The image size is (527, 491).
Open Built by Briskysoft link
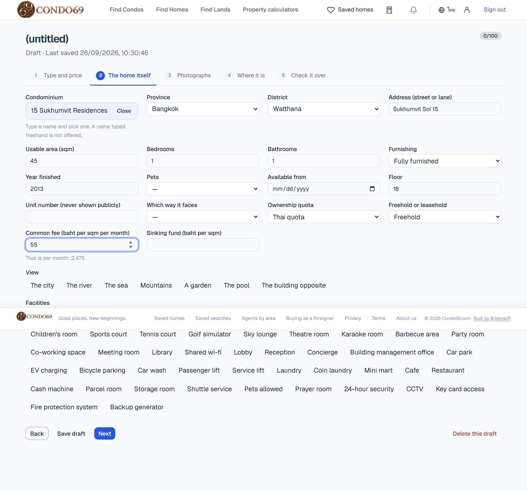(492, 318)
